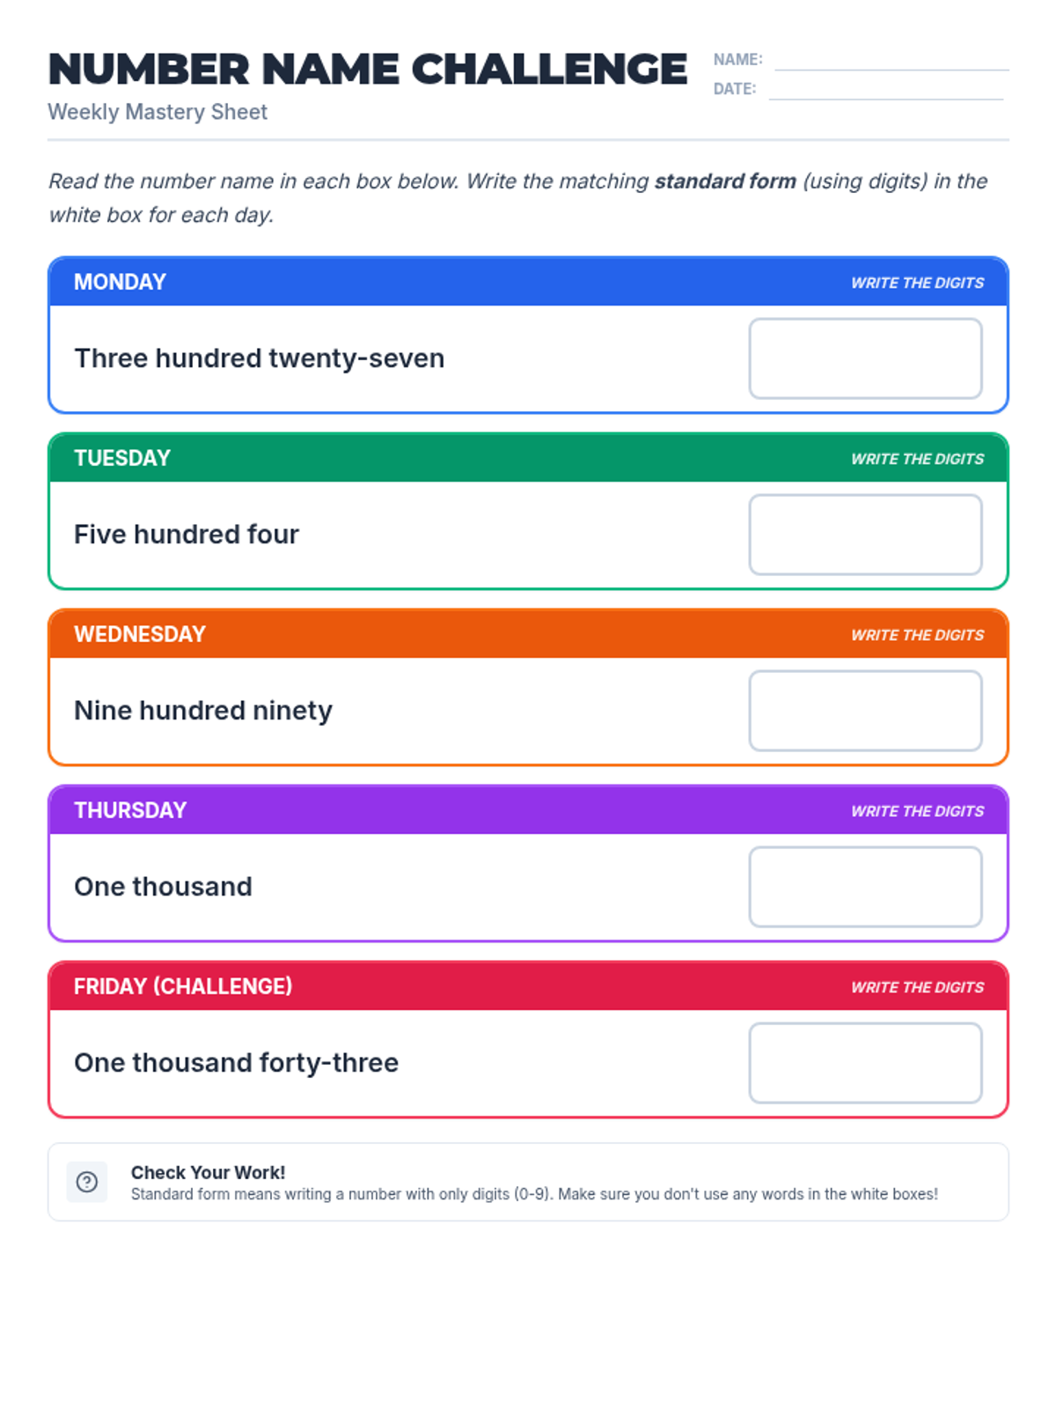
Task: Click the Friday challenge answer box
Action: click(865, 1063)
